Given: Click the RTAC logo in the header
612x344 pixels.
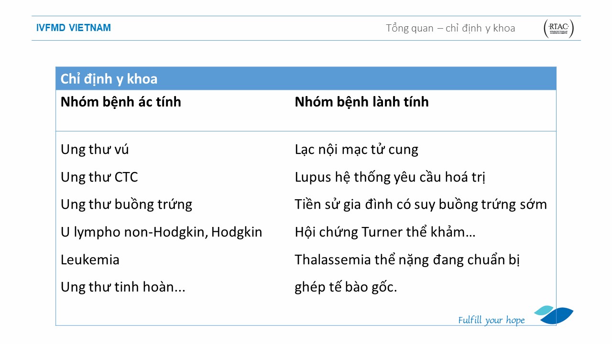Looking at the screenshot, I should coord(558,29).
